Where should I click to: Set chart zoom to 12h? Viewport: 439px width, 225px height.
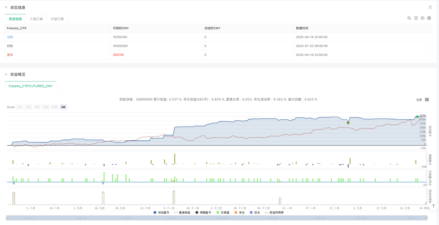pos(46,107)
